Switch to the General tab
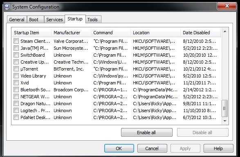The height and width of the screenshot is (157, 240). click(17, 20)
